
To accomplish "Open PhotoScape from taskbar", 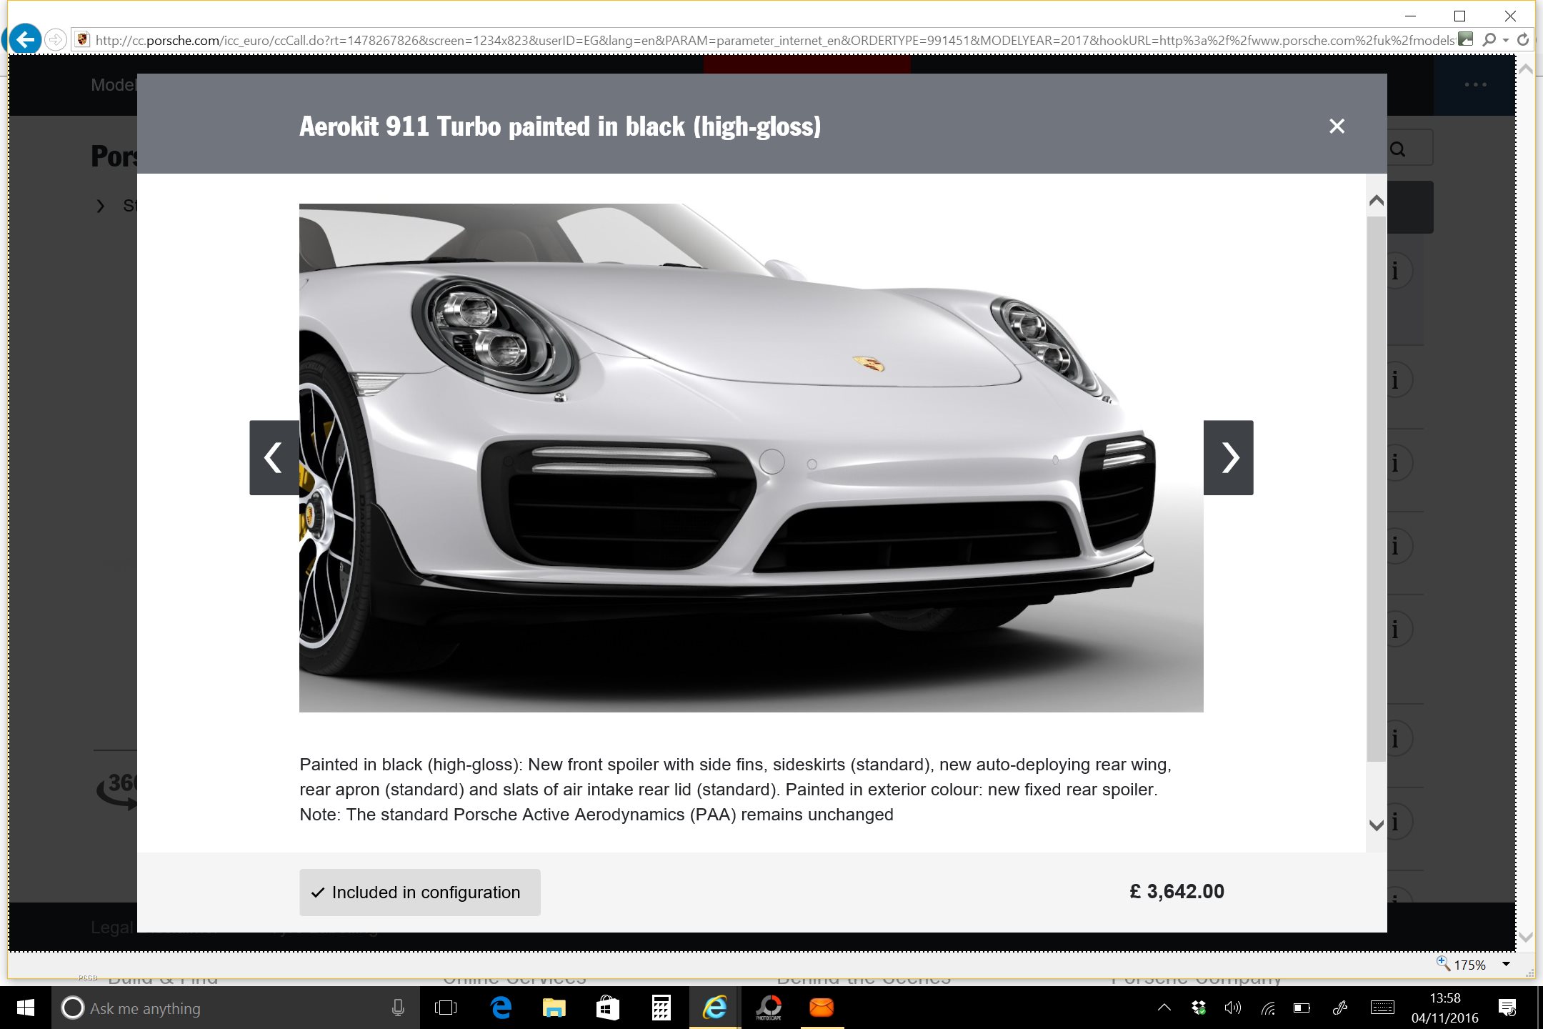I will [769, 1008].
